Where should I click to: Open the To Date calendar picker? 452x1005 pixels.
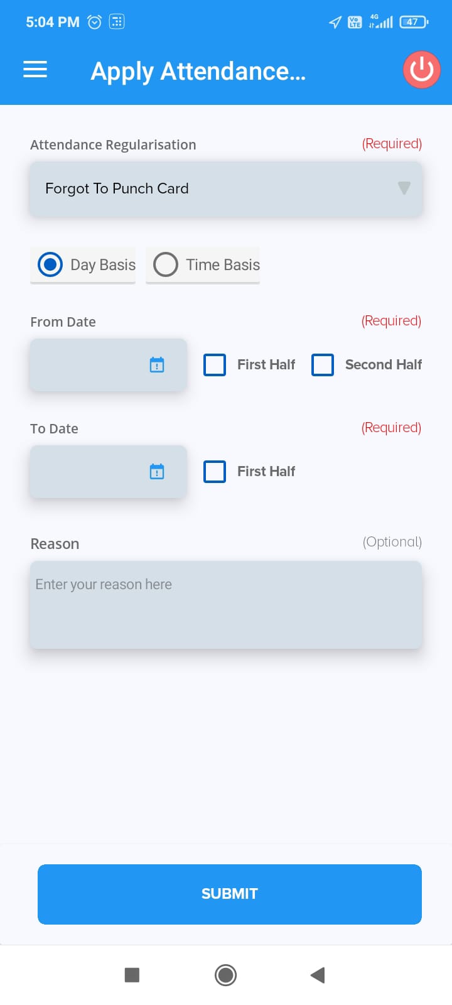click(x=158, y=471)
